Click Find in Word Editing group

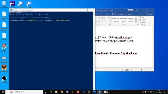(142, 17)
